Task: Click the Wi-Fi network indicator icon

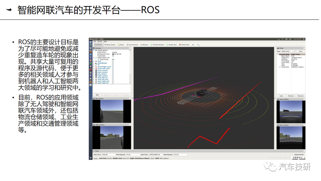Action: point(282,39)
